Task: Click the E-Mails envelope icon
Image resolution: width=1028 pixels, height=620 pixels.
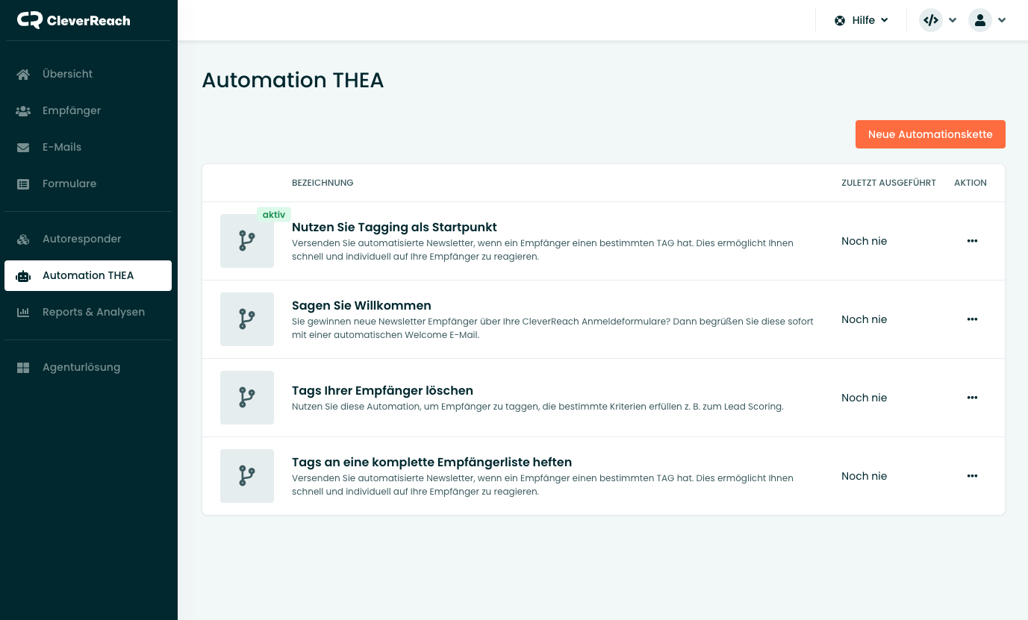Action: point(23,147)
